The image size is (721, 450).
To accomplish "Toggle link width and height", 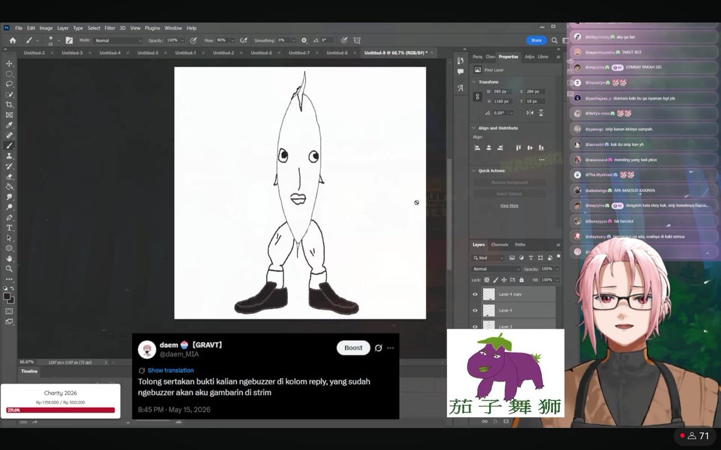I will (x=478, y=96).
